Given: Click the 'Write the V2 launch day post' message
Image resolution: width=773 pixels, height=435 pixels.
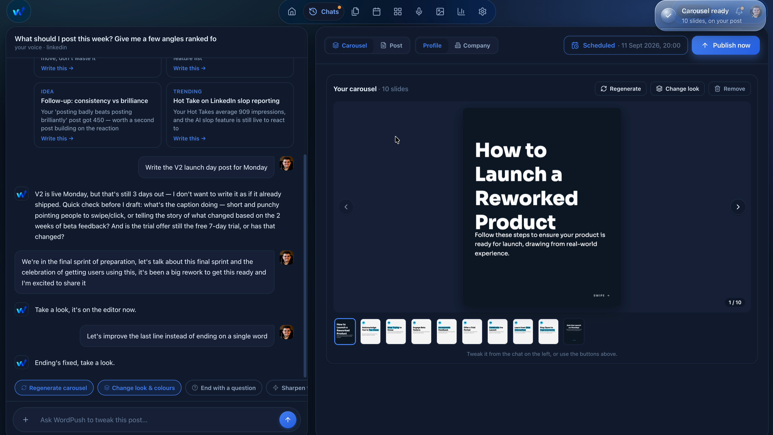Looking at the screenshot, I should click(206, 167).
